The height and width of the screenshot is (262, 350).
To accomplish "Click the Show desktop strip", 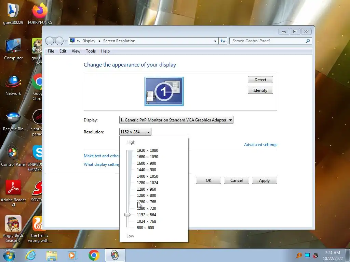I will pyautogui.click(x=348, y=255).
